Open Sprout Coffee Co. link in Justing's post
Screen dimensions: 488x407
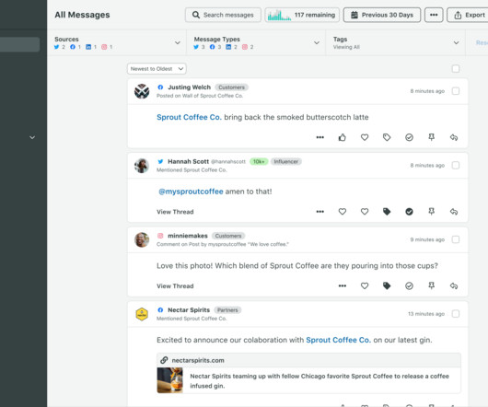point(189,117)
